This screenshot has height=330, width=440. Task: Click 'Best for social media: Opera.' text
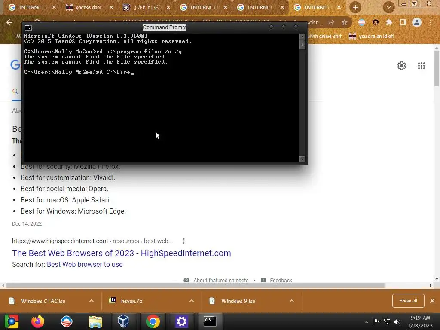(x=64, y=189)
